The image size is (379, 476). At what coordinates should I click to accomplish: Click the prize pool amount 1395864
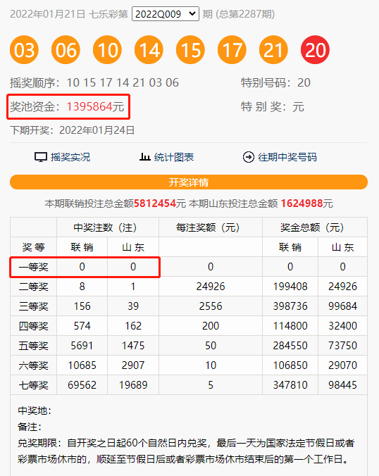click(x=89, y=106)
